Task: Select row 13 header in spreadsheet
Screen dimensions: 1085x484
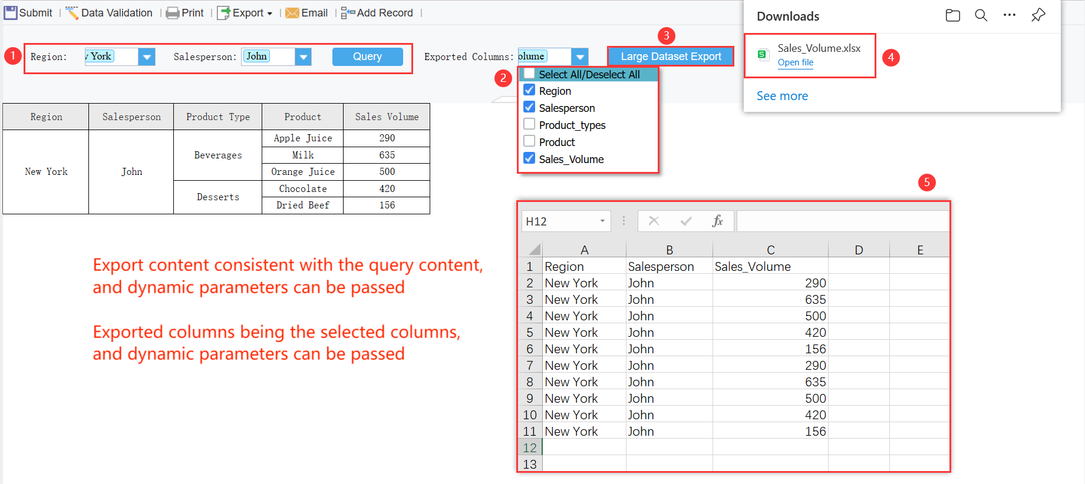Action: 530,464
